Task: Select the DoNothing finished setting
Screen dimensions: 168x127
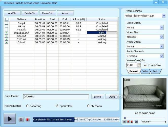Action: [x=27, y=106]
